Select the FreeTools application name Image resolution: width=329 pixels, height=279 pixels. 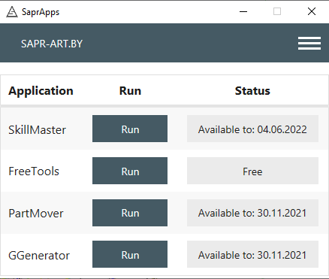[34, 171]
